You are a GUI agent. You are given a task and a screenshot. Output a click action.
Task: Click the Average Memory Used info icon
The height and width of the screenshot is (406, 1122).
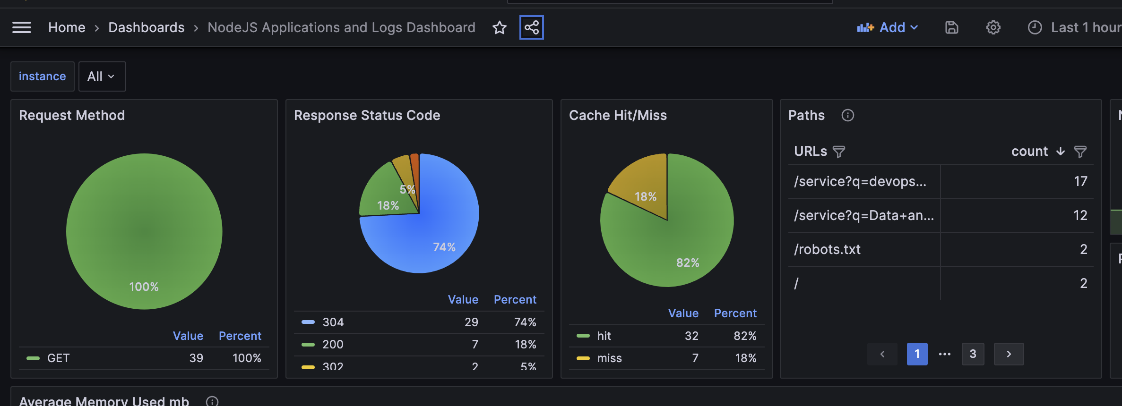coord(212,401)
